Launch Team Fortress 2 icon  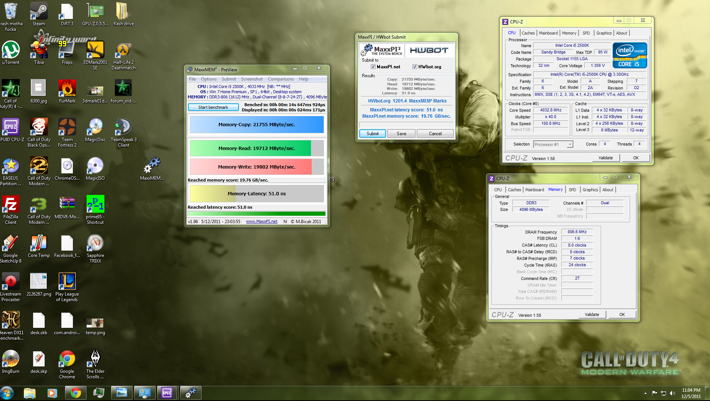67,133
